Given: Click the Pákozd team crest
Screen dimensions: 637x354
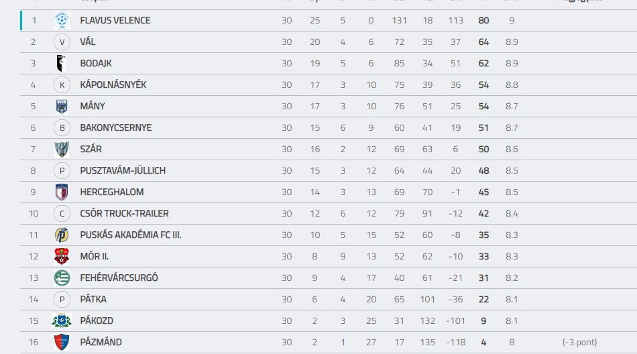Looking at the screenshot, I should coord(62,321).
